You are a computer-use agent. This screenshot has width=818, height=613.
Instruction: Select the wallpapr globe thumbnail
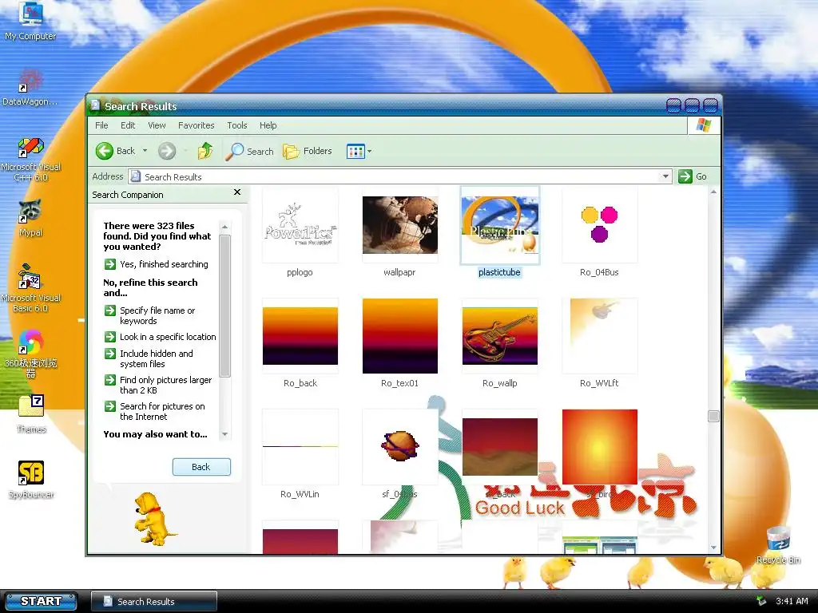(400, 225)
